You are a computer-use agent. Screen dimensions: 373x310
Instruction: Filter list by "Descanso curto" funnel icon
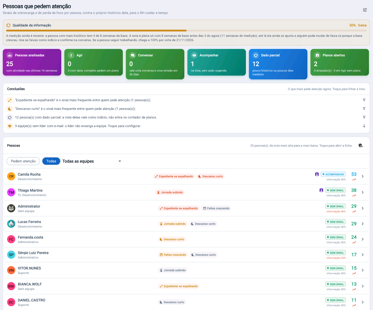364,109
